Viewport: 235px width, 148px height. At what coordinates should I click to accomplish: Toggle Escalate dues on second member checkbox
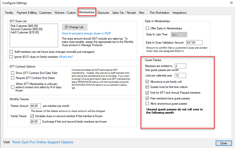pyautogui.click(x=32, y=116)
